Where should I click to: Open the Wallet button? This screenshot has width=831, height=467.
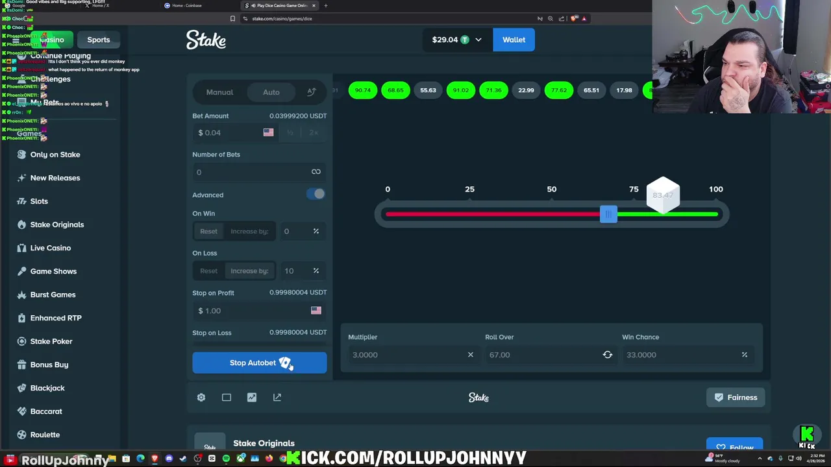tap(514, 40)
